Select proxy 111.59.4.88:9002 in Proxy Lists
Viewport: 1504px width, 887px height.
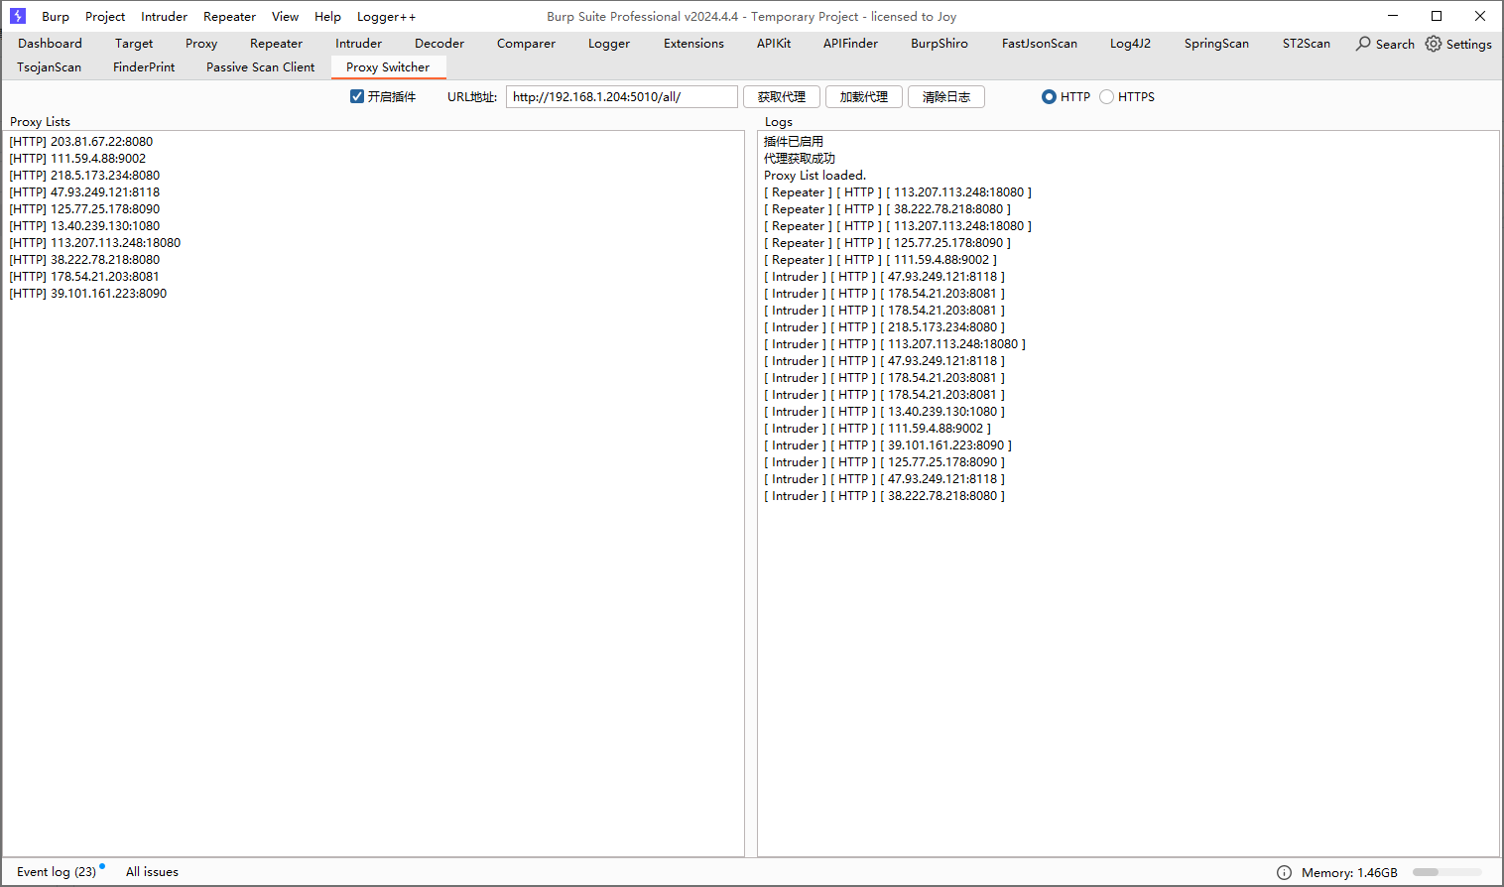77,159
